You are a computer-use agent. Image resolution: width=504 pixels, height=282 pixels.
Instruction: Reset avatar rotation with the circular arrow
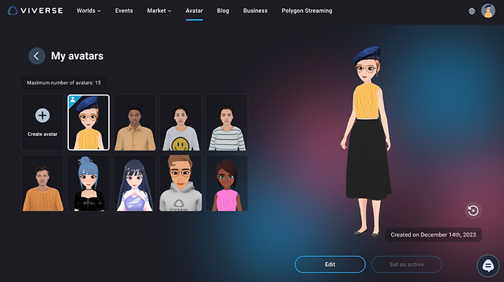(x=473, y=211)
